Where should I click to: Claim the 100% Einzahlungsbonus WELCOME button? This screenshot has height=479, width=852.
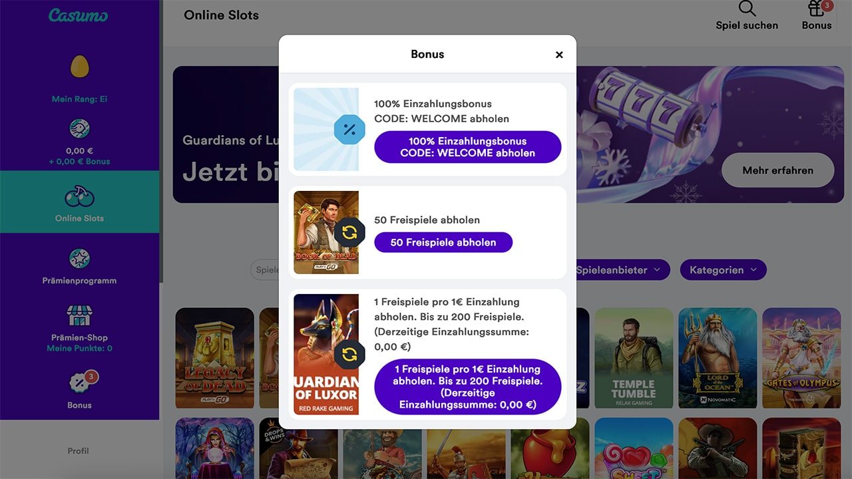(x=468, y=147)
